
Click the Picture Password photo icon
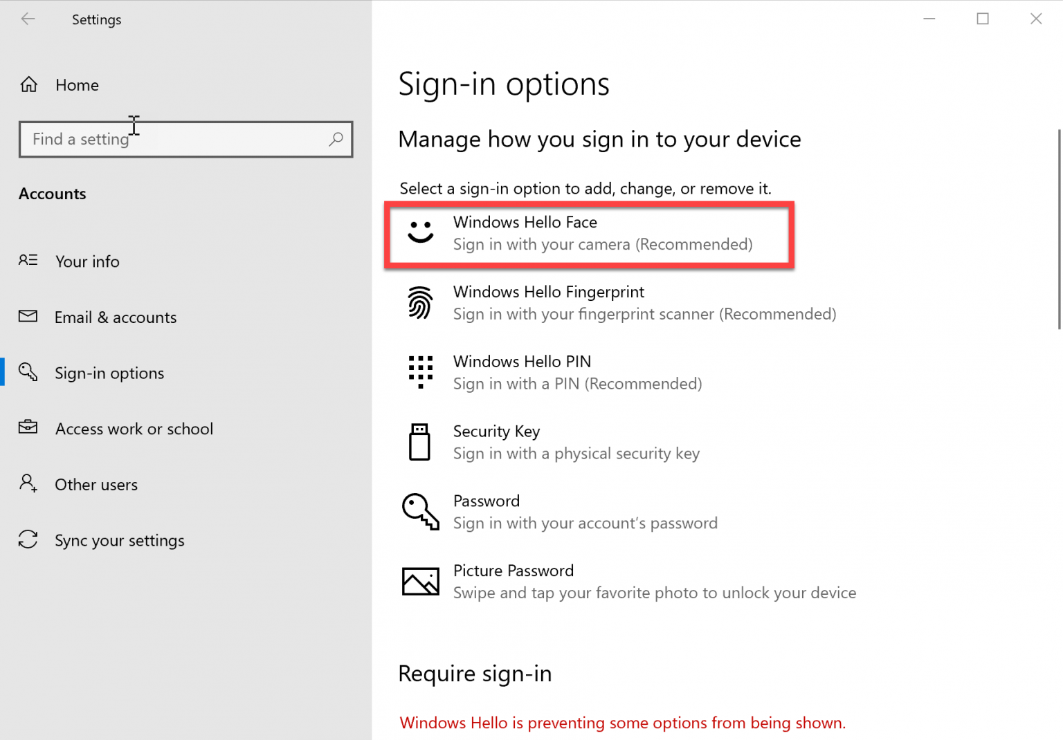[420, 581]
